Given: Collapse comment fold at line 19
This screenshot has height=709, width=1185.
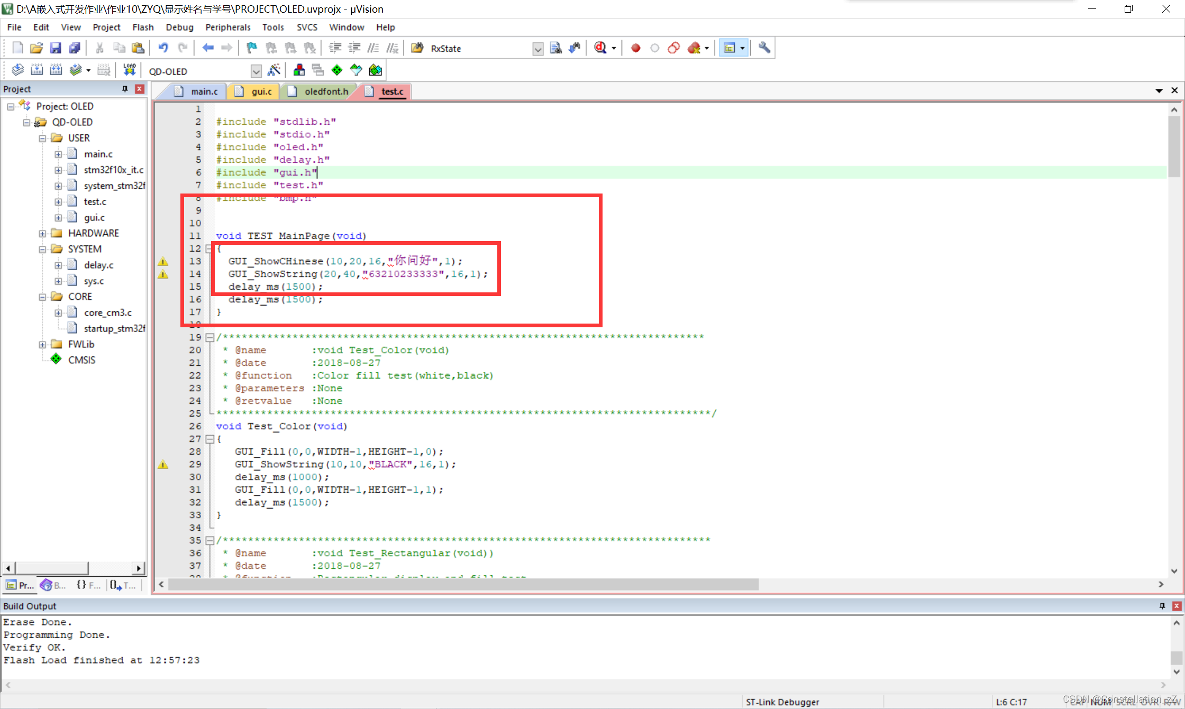Looking at the screenshot, I should click(209, 337).
